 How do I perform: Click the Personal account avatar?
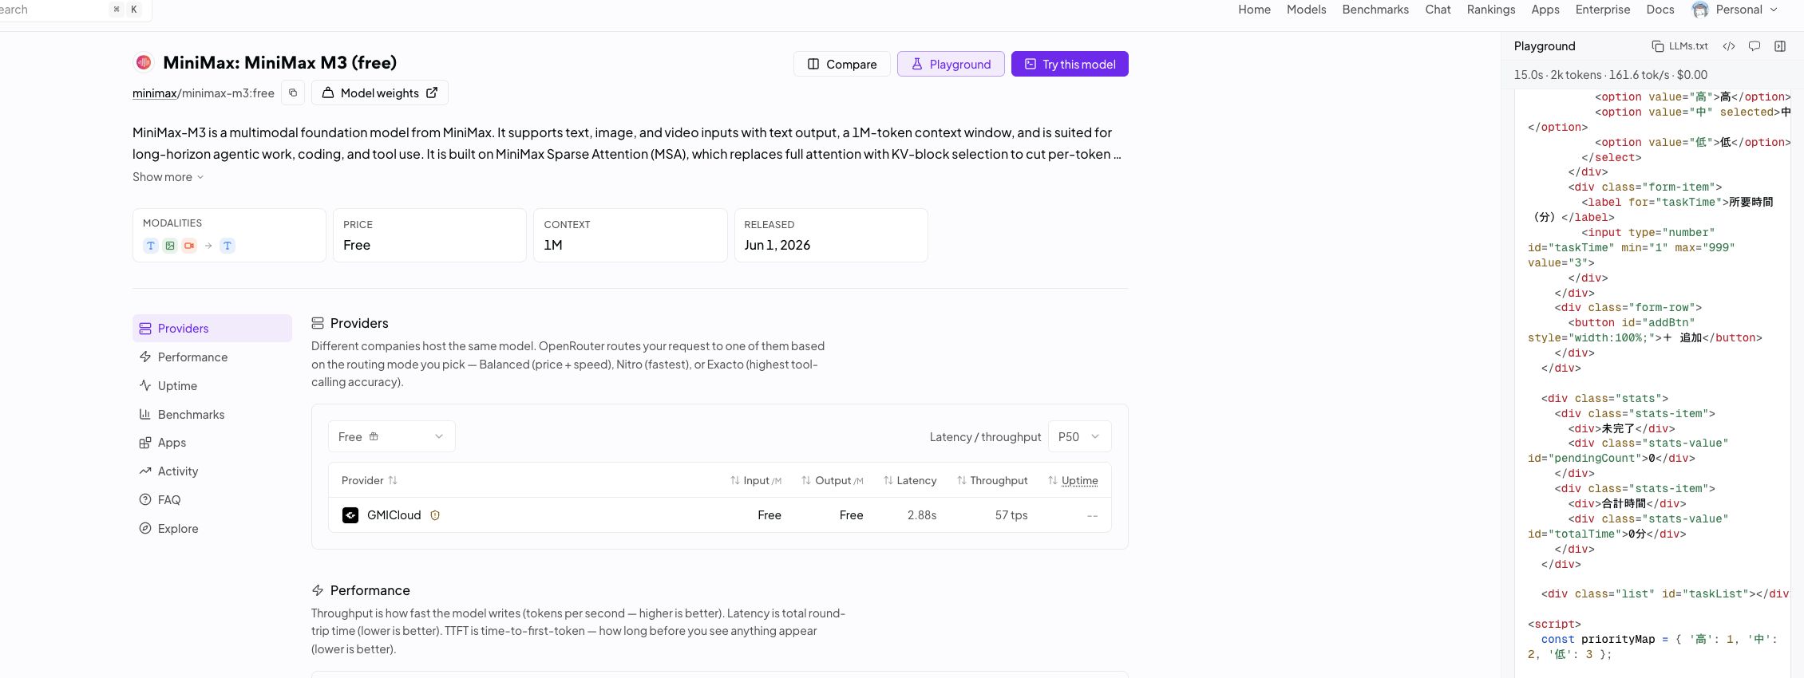point(1700,10)
